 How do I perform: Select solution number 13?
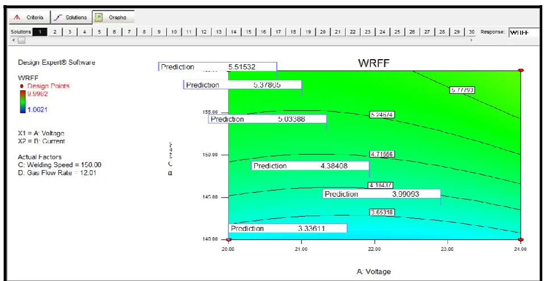point(219,32)
